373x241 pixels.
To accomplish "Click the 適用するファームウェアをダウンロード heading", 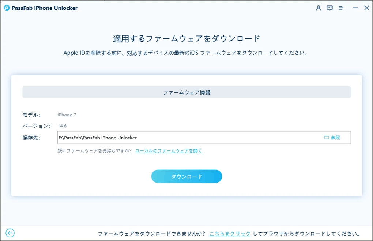I will 186,38.
